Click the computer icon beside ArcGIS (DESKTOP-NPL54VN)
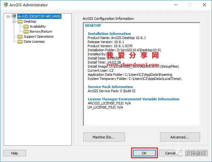Image resolution: width=212 pixels, height=162 pixels. tap(14, 16)
